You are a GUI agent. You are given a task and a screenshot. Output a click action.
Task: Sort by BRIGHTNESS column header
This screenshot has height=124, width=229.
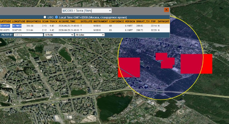[33, 21]
